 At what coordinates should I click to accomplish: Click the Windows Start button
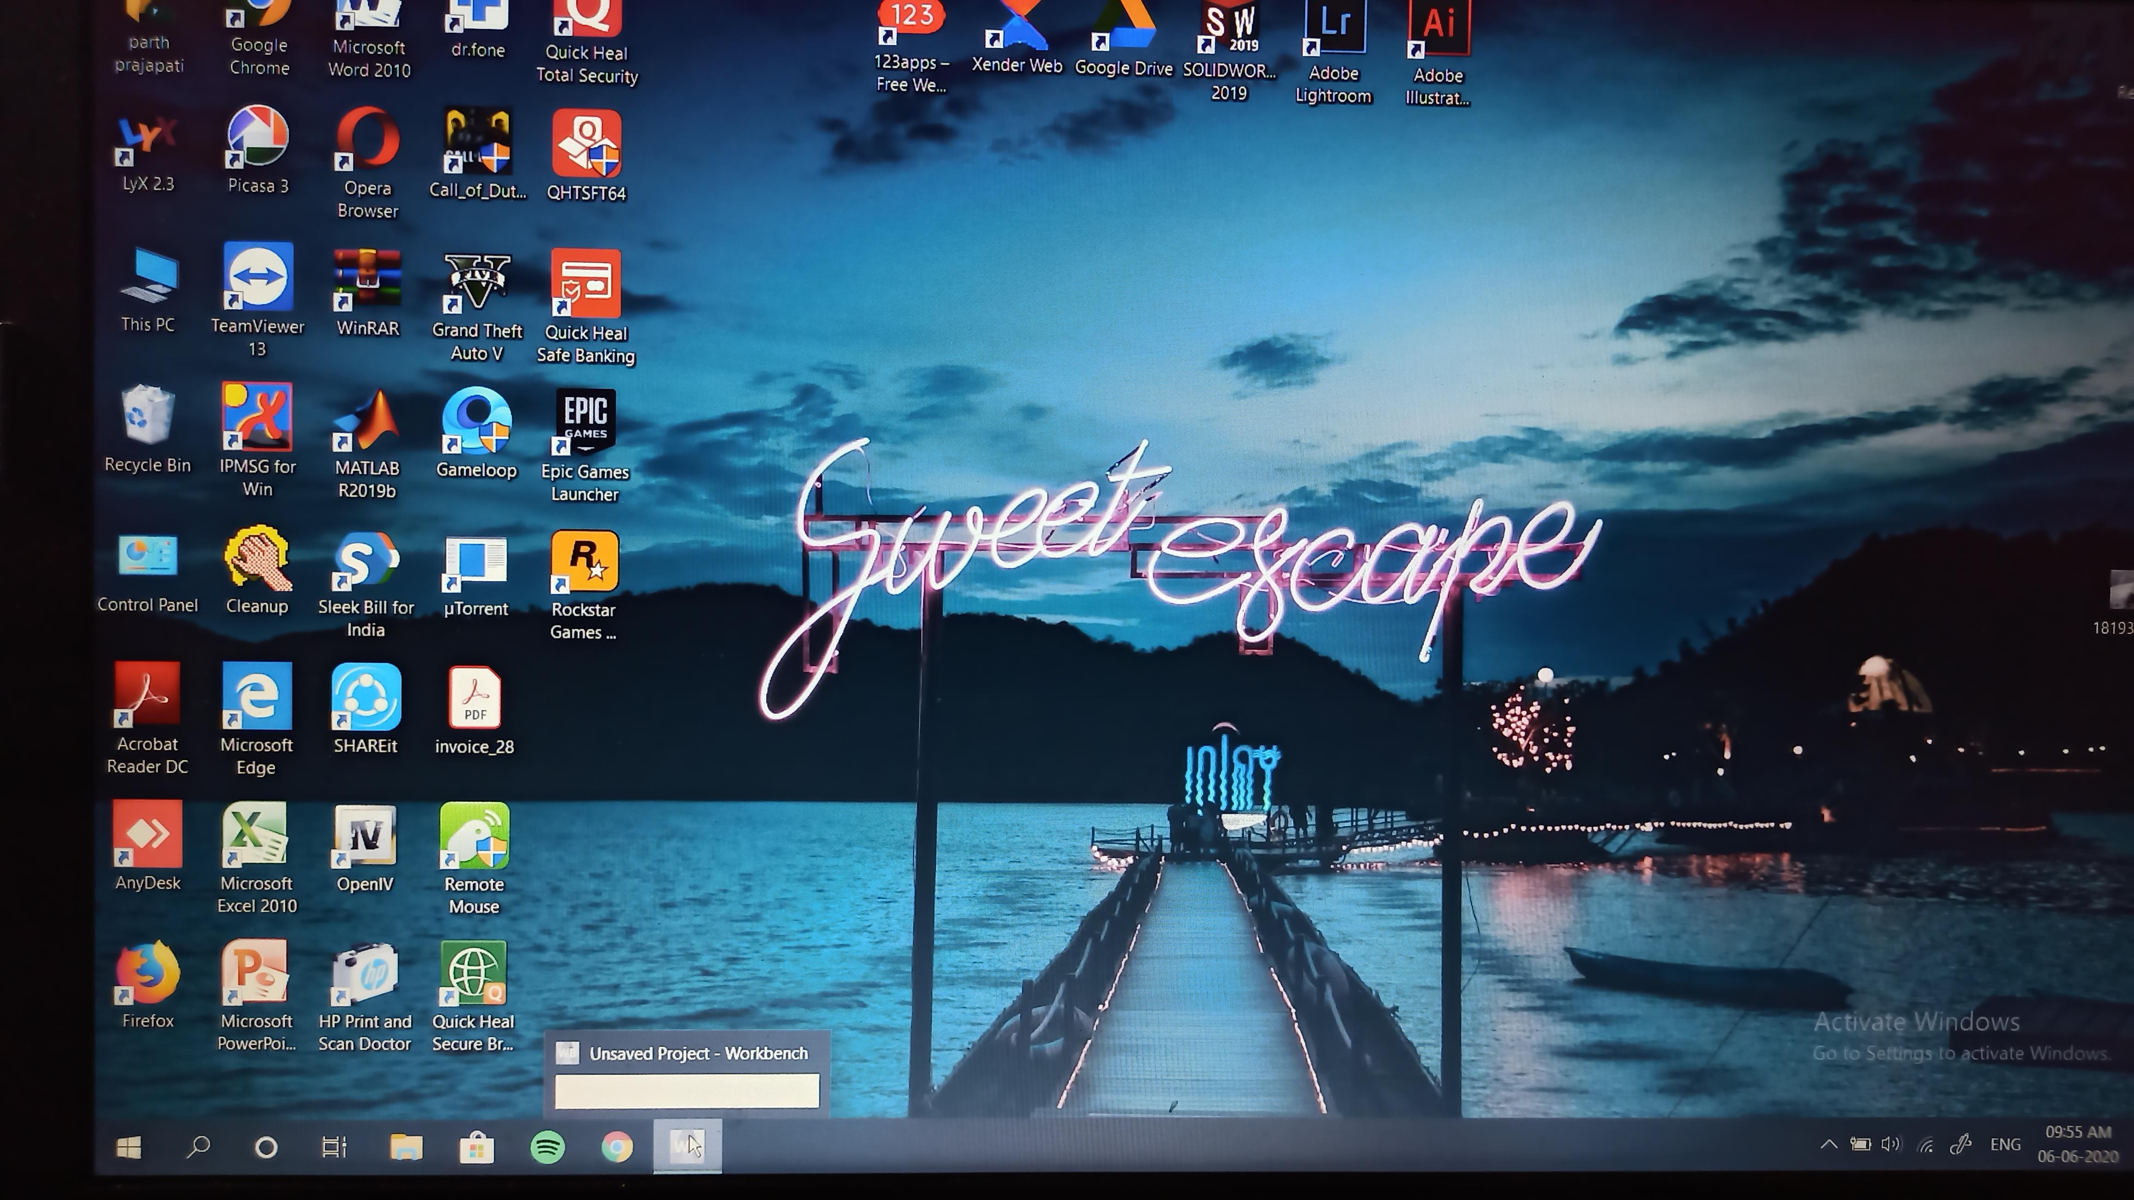click(x=128, y=1147)
